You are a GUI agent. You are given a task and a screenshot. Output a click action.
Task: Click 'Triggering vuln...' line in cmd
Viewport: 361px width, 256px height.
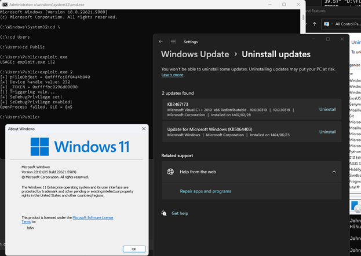click(27, 92)
